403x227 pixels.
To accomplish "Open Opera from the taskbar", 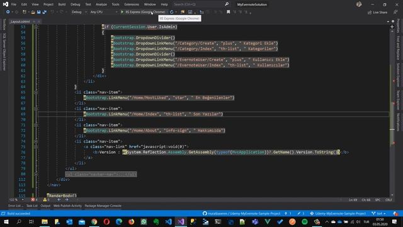I will pyautogui.click(x=106, y=221).
